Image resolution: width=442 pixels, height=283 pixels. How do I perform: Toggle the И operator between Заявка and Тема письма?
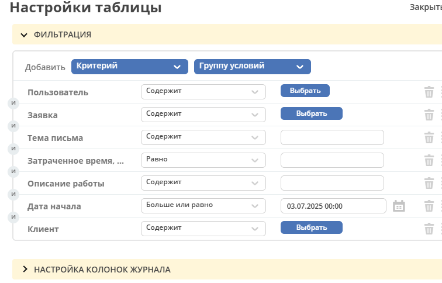tap(13, 126)
